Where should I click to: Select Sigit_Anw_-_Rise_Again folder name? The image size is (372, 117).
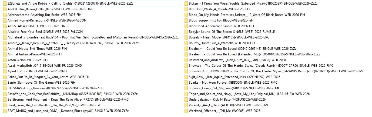click(234, 77)
